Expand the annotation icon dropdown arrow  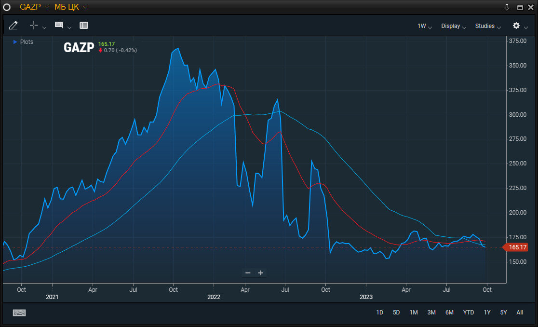pos(69,27)
